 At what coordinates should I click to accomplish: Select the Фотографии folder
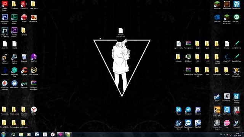coord(14,124)
